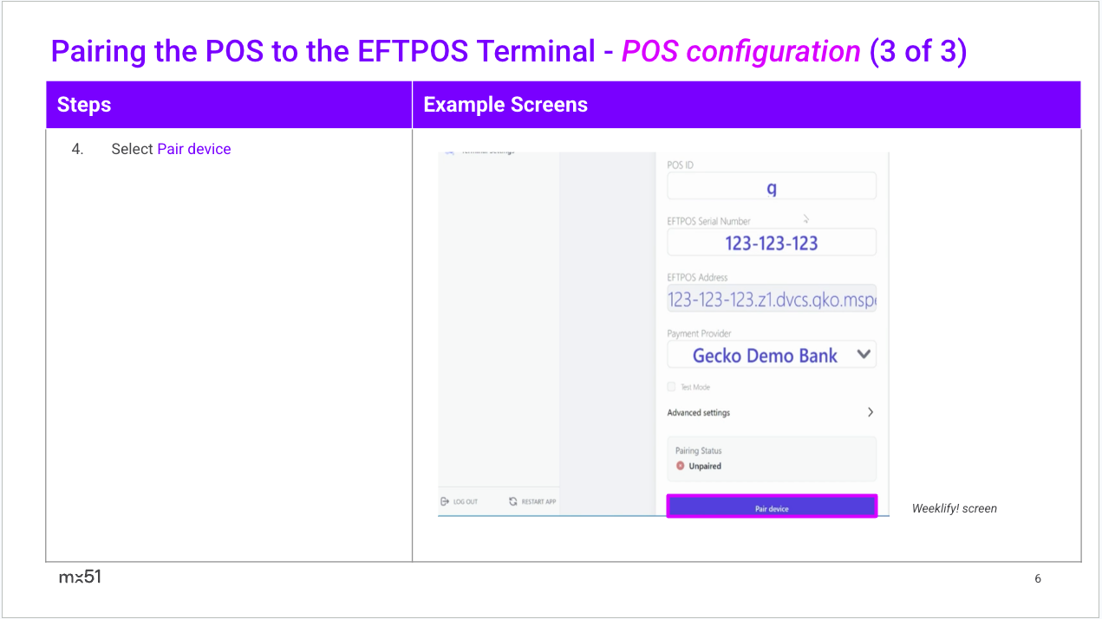This screenshot has width=1102, height=619.
Task: Click the cut-off Terminal Settings sidebar icon
Action: [x=449, y=153]
